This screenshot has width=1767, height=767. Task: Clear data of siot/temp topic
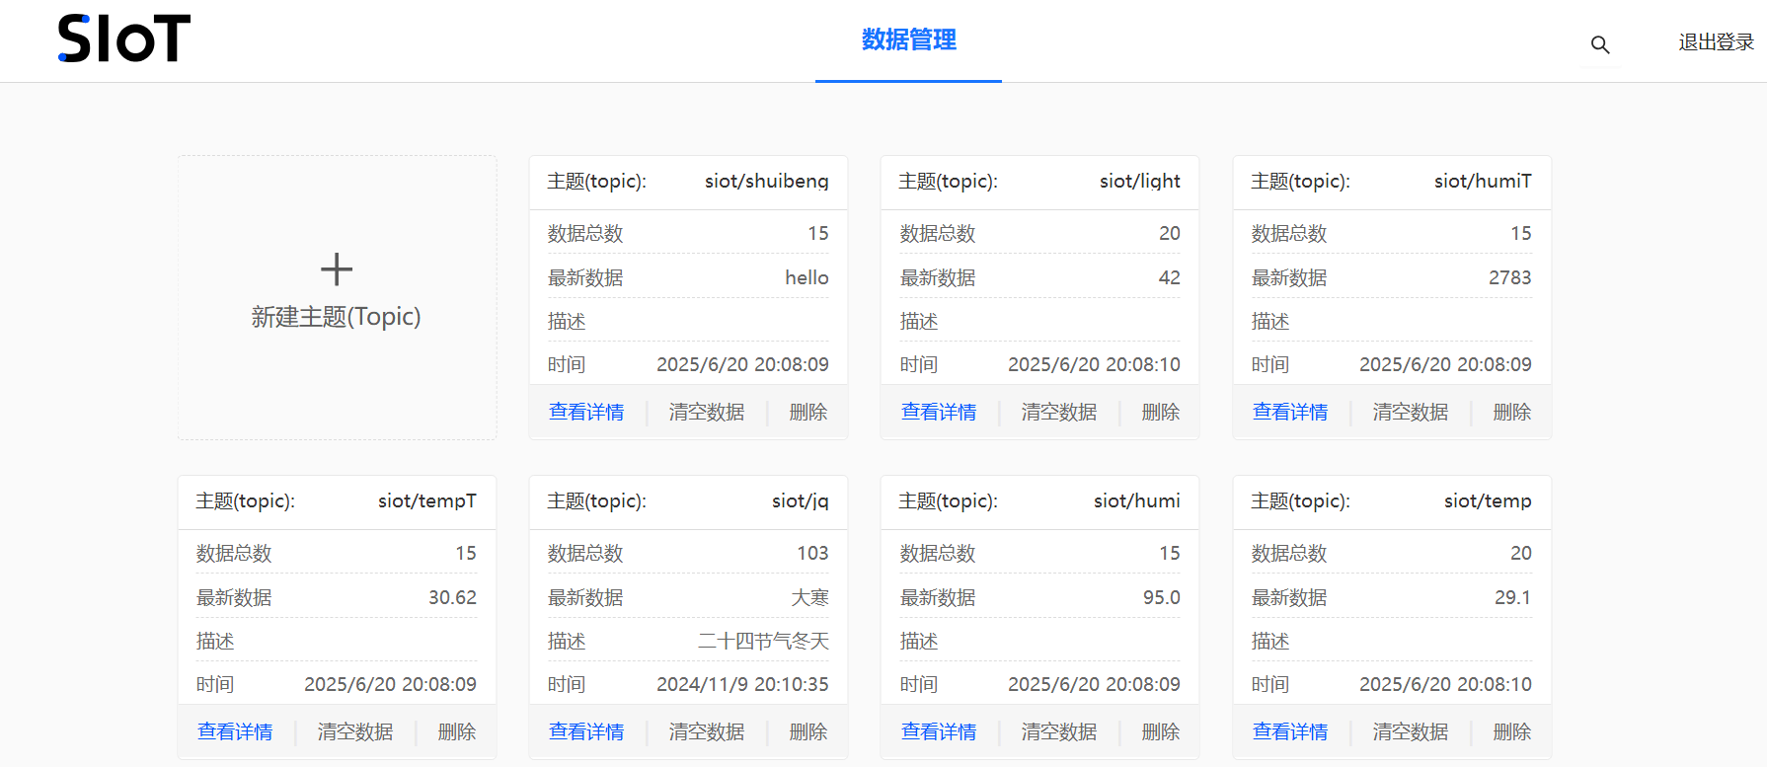[x=1411, y=731]
